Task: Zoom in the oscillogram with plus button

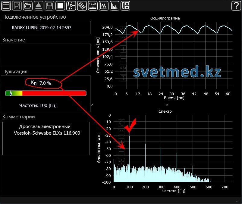Action: point(123,49)
